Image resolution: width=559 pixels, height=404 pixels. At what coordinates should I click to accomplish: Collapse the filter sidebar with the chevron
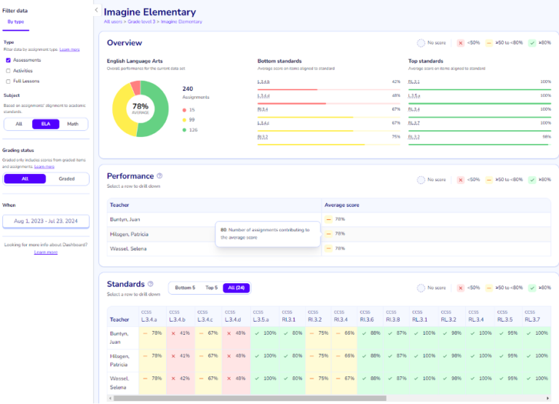97,10
